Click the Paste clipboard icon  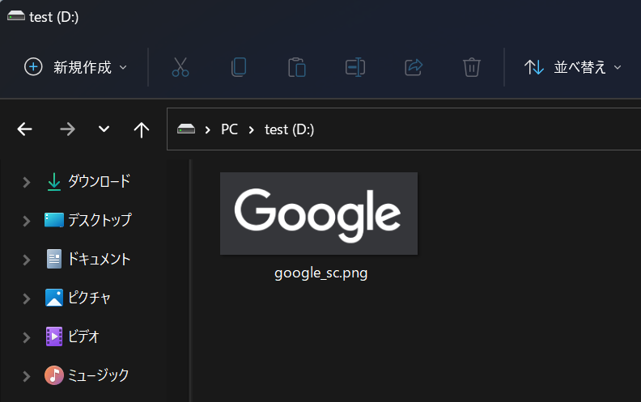297,67
